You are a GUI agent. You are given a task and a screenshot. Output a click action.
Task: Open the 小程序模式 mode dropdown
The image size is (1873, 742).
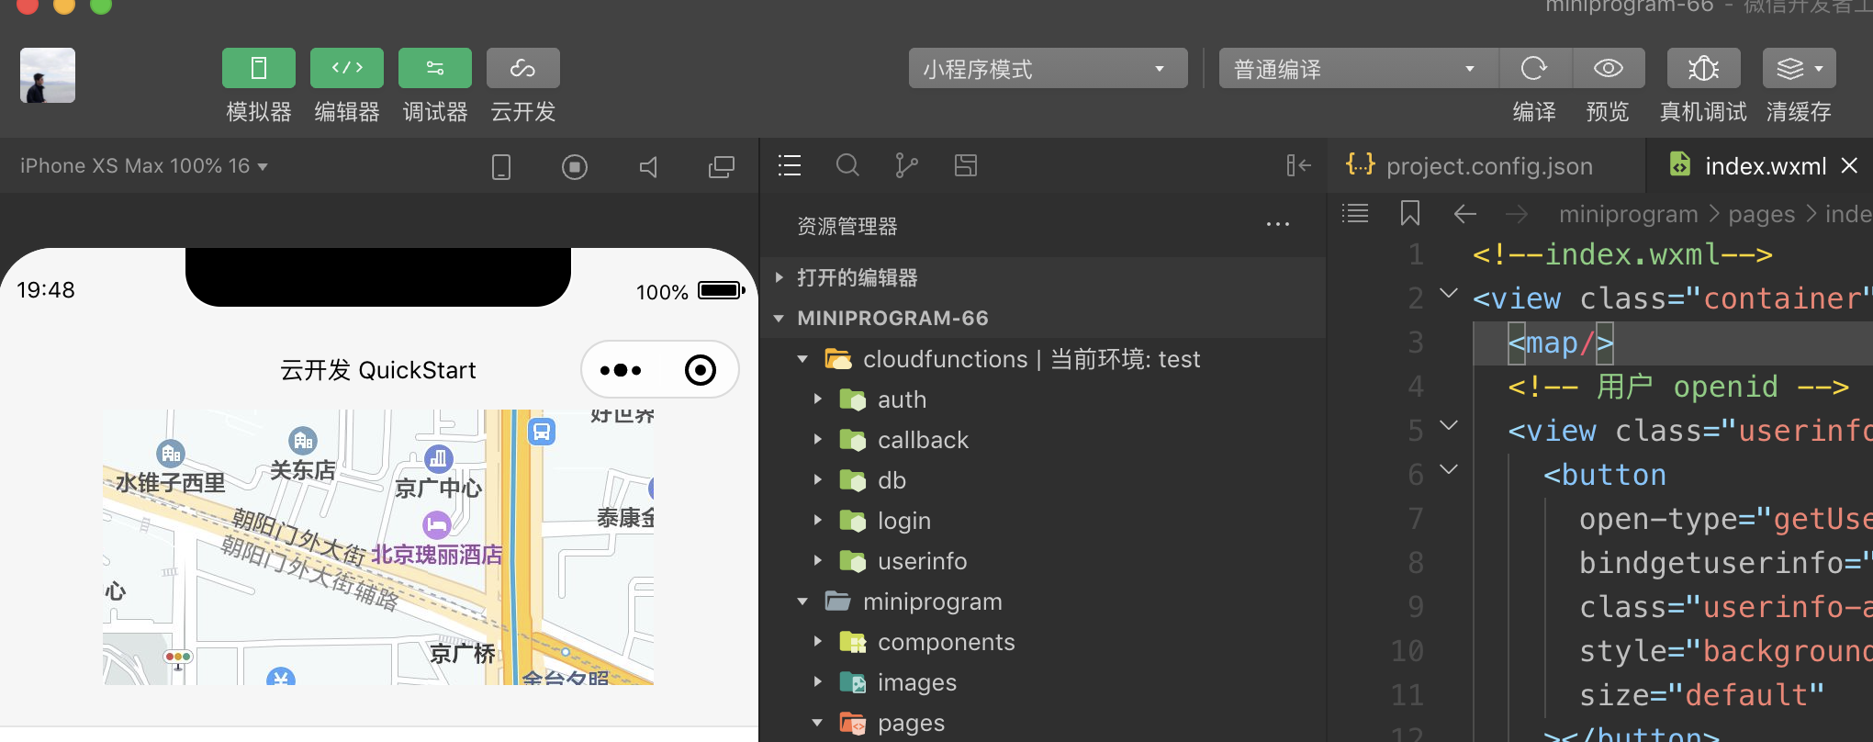pos(1048,69)
